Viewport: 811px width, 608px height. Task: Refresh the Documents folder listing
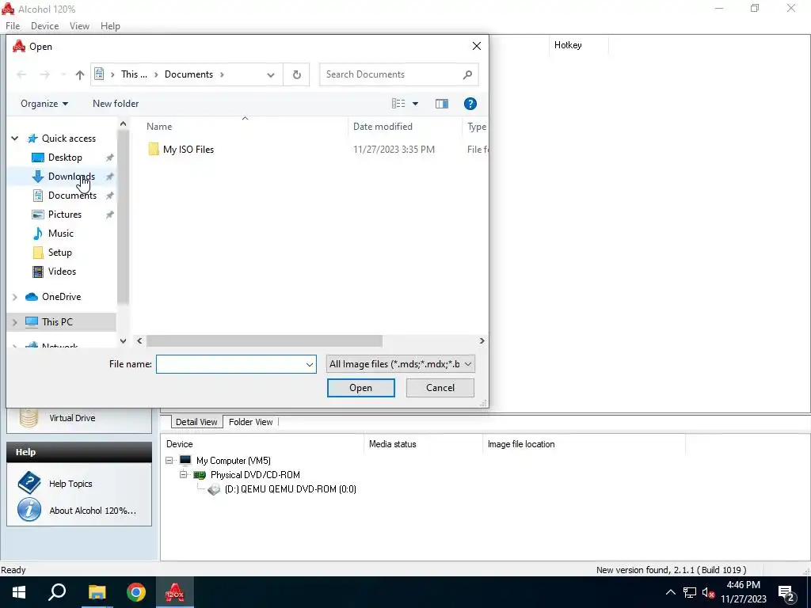(x=297, y=74)
